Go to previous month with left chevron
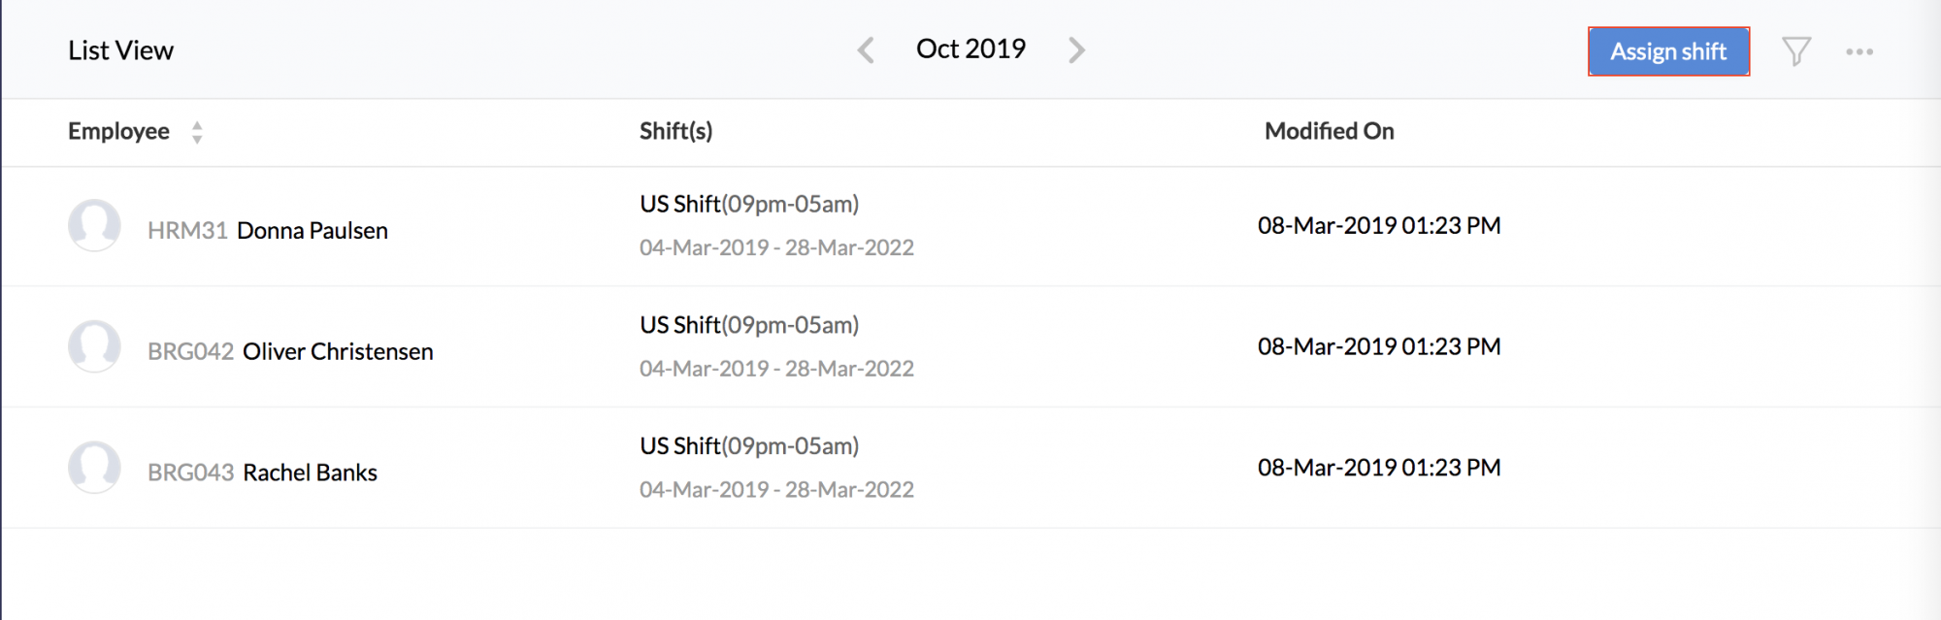The height and width of the screenshot is (620, 1941). pos(866,50)
